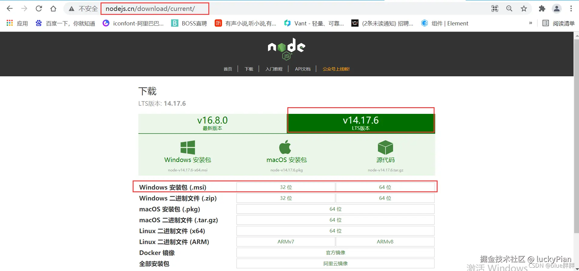Download via Windows 安装包 large link text
This screenshot has height=271, width=579.
tap(188, 160)
